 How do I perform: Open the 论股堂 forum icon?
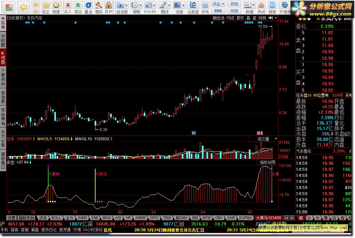[x=193, y=7]
